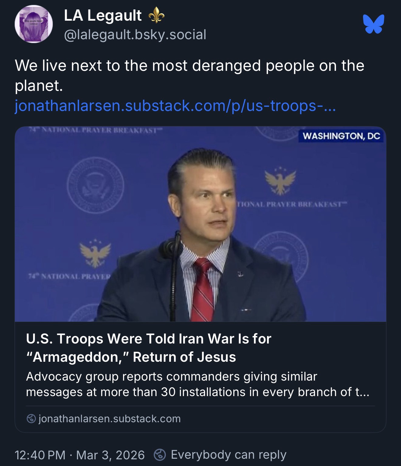The image size is (401, 466).
Task: Open the link card preview image
Action: click(200, 224)
